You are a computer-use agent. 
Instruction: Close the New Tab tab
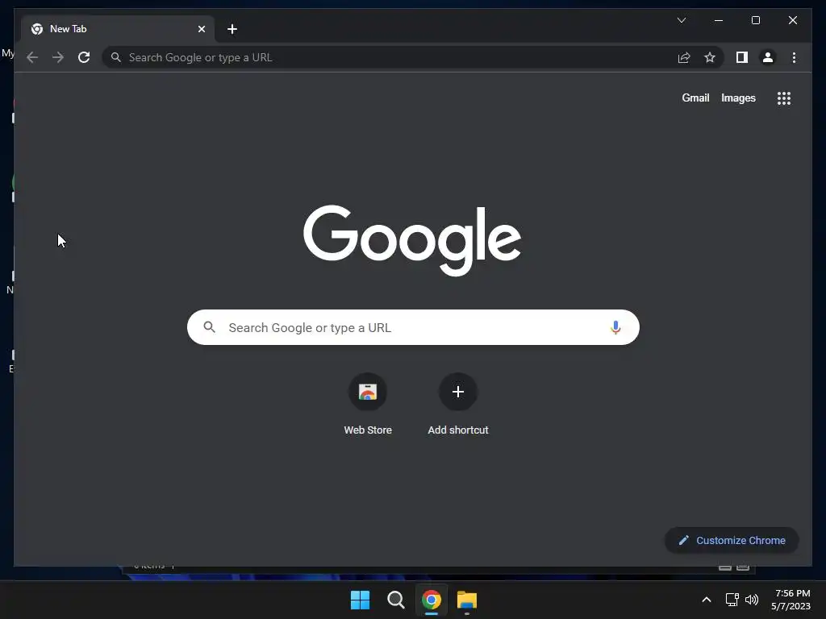pyautogui.click(x=201, y=29)
